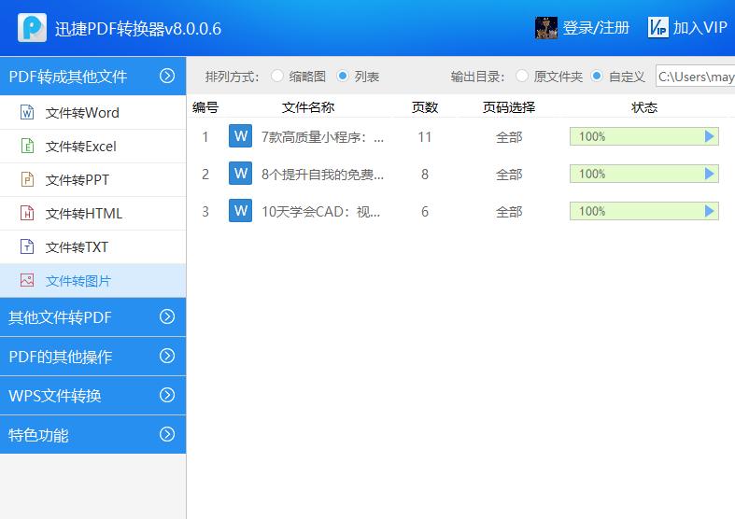Click file name 8个提升自我的免费

pos(322,175)
